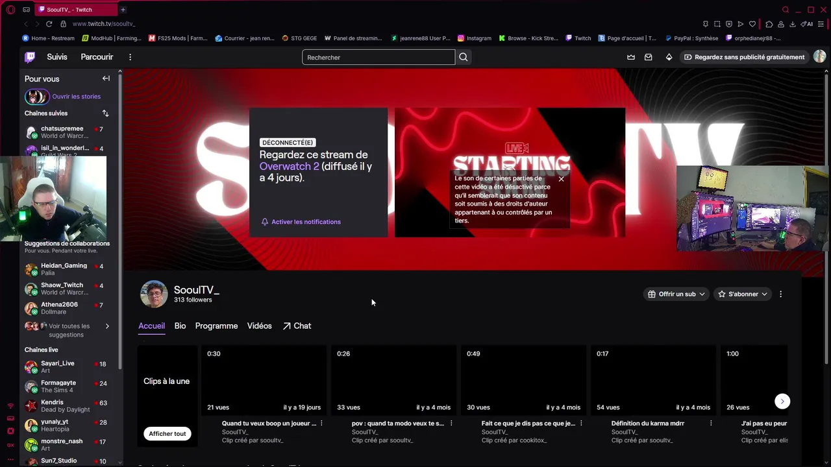Click Afficher tout clips button
This screenshot has width=831, height=467.
coord(167,434)
